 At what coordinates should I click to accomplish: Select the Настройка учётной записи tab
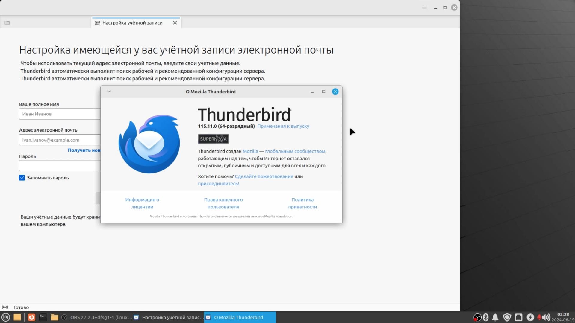click(x=136, y=23)
